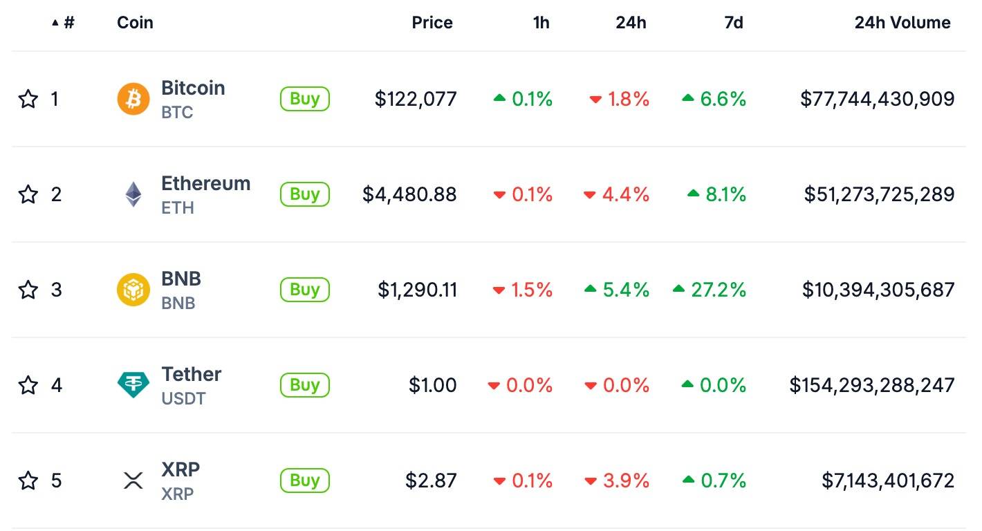Viewport: 982px width, 531px height.
Task: Open the Tether coin name link
Action: pyautogui.click(x=191, y=375)
